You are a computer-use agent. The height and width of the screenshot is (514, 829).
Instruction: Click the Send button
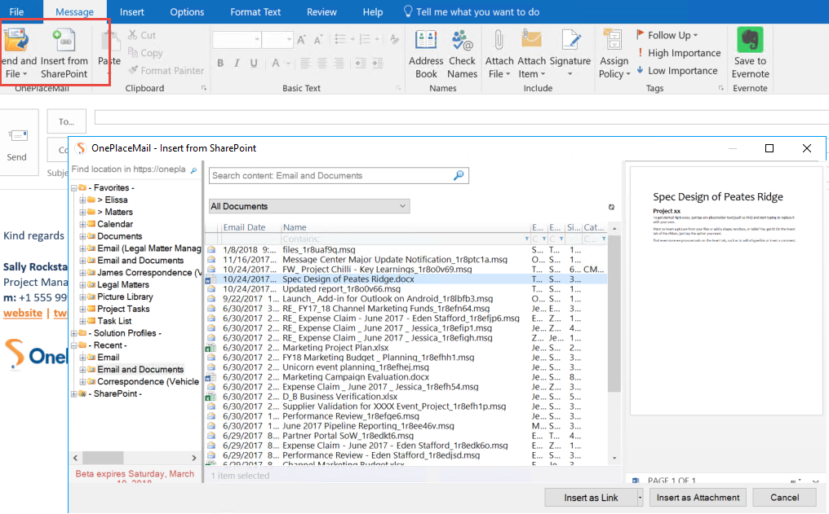pos(20,143)
